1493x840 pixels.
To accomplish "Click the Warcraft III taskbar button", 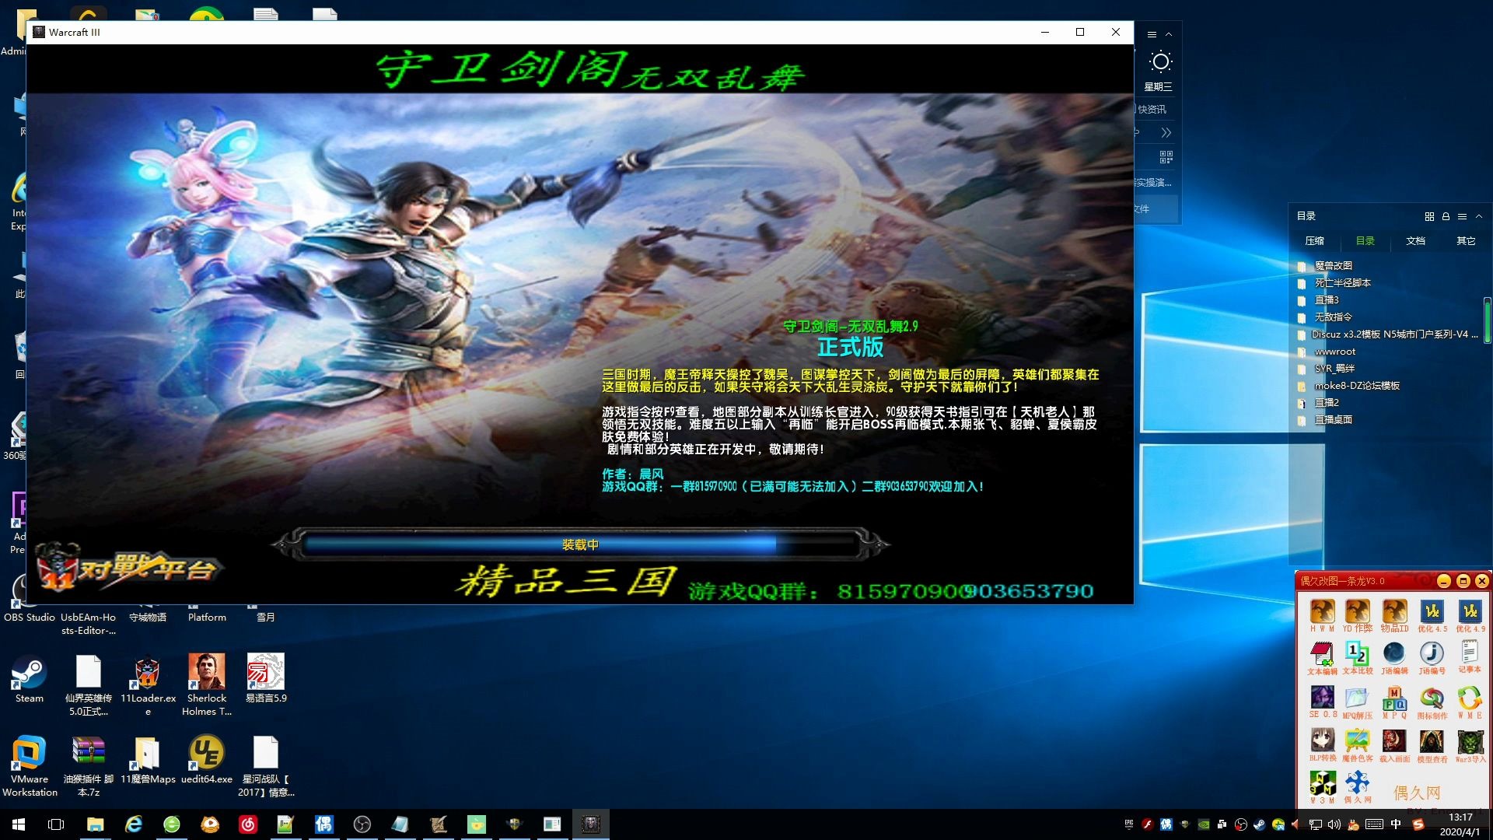I will point(591,824).
